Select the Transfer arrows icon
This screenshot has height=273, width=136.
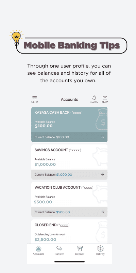59,248
